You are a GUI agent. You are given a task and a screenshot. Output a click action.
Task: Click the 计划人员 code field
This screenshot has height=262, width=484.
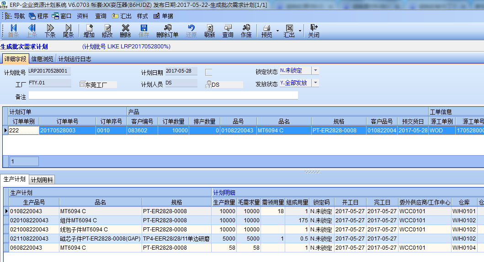point(181,83)
